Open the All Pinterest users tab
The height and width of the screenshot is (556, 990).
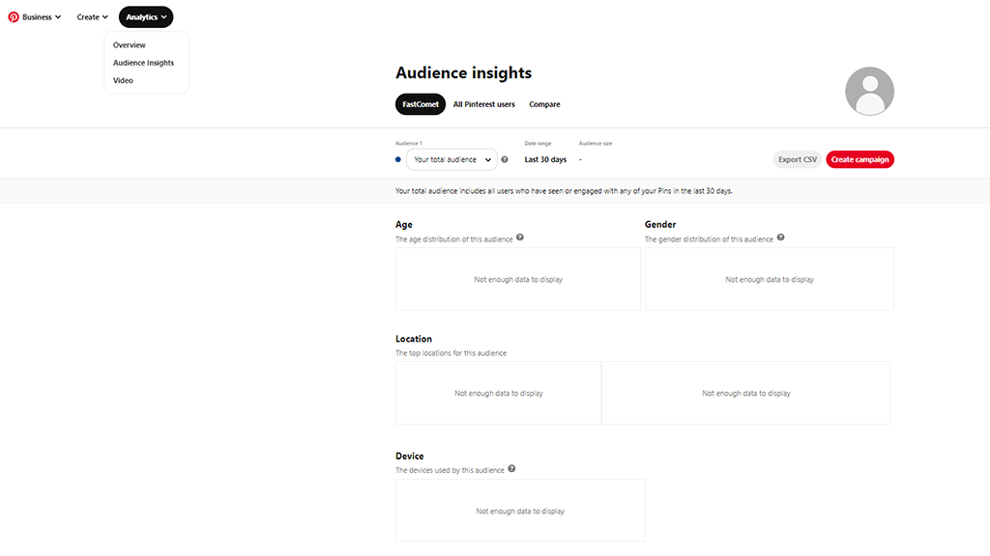click(x=483, y=103)
